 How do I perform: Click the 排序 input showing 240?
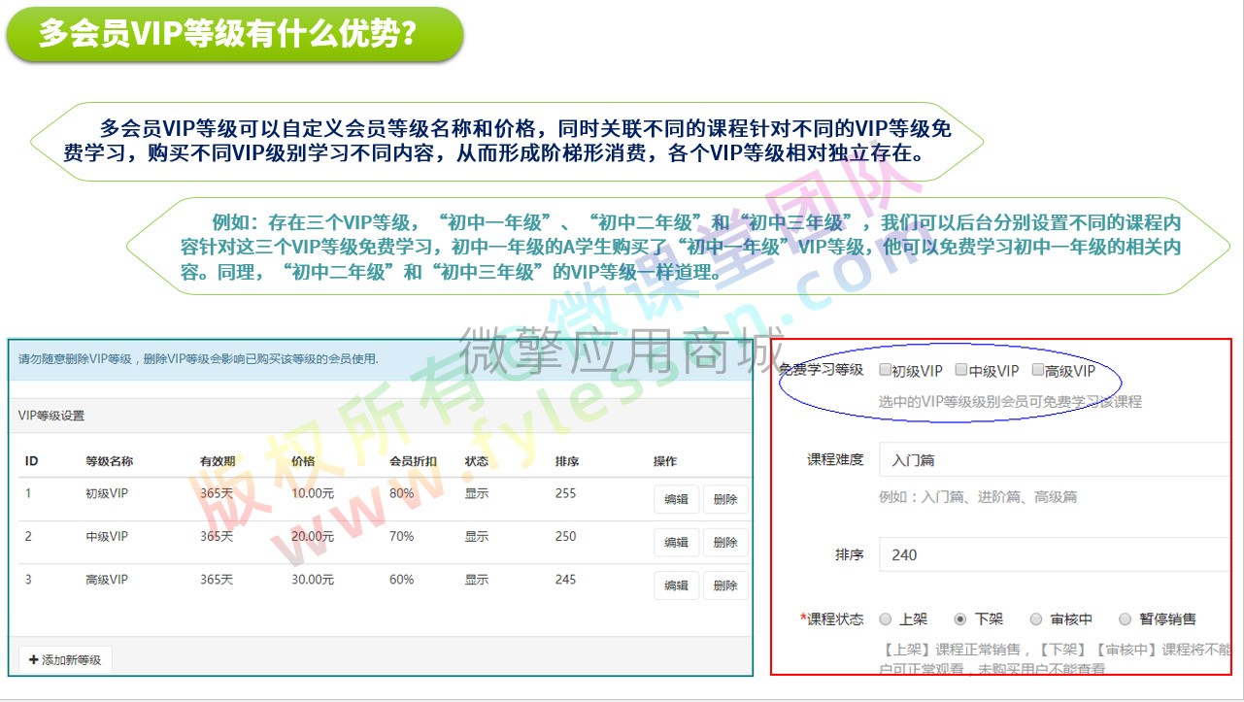[1055, 554]
